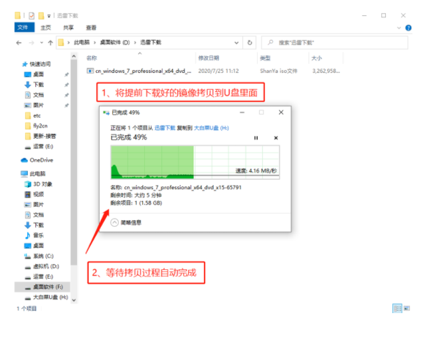This screenshot has width=441, height=339.
Task: Sort by the 大小 column header
Action: pos(317,58)
